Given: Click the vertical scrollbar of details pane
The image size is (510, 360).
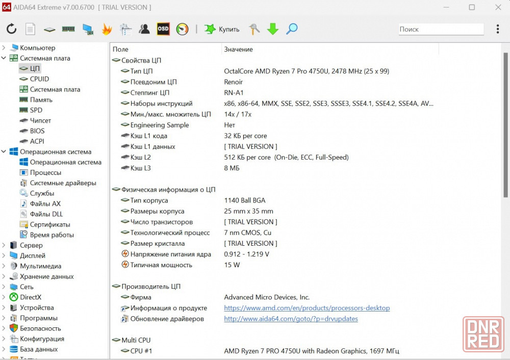Looking at the screenshot, I should point(505,122).
